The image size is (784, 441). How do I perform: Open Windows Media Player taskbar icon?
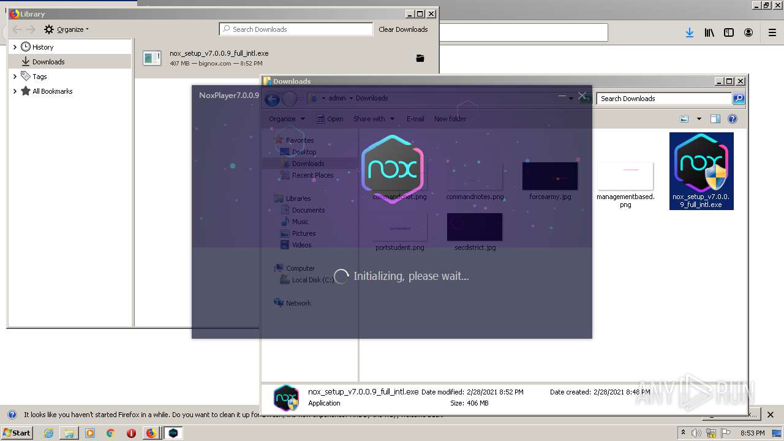(x=90, y=433)
